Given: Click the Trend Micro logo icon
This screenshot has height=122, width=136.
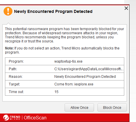Looking at the screenshot, I should [x=6, y=118].
